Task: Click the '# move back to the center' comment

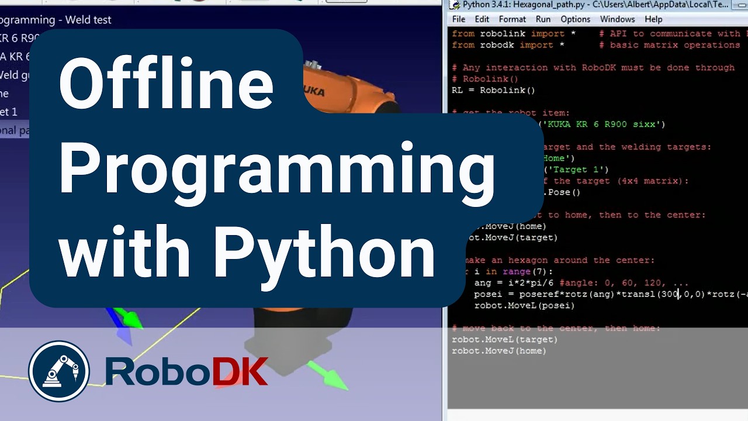Action: click(x=556, y=329)
